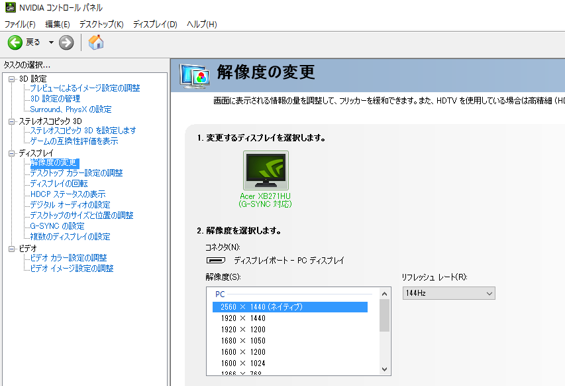Image resolution: width=565 pixels, height=386 pixels.
Task: Open the デスクトップ(K) menu
Action: coord(101,24)
